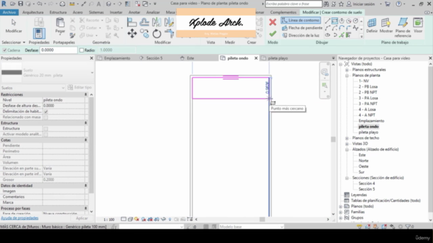The height and width of the screenshot is (243, 433).
Task: Print using the printer icon in quick access
Action: (x=62, y=4)
